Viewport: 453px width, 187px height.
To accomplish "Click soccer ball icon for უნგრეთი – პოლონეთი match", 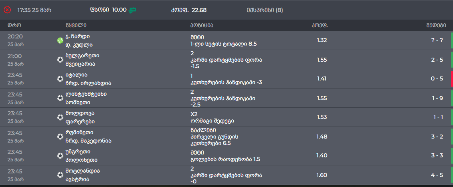I will 60,156.
